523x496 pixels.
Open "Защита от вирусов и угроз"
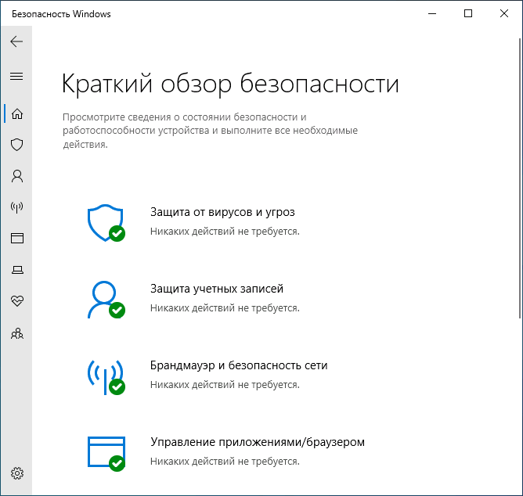point(222,212)
